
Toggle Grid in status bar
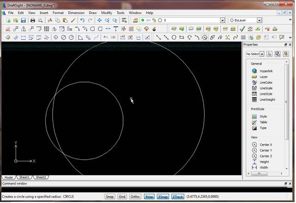122,197
